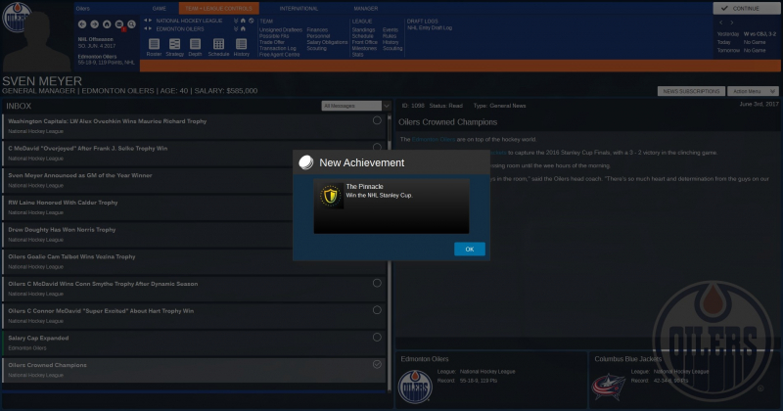This screenshot has height=411, width=783.
Task: Cycle teams with the Edmonton Oilers arrows
Action: tap(148, 28)
